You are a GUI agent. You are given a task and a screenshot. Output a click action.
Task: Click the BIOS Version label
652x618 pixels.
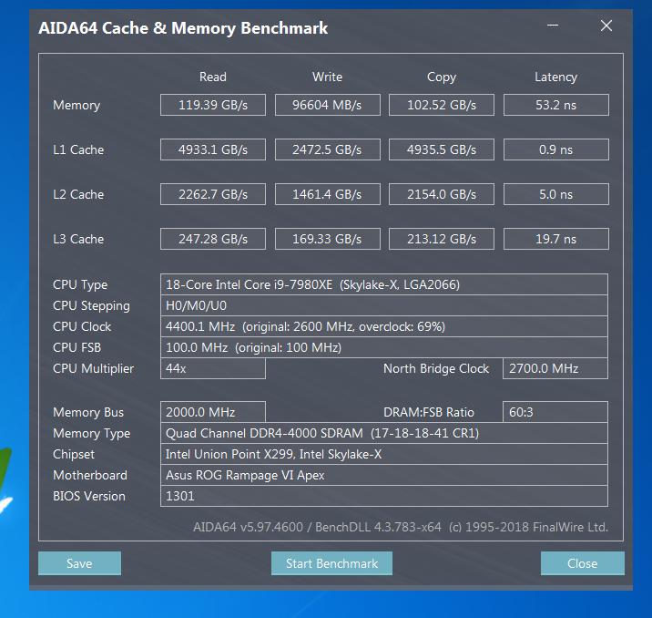(89, 496)
